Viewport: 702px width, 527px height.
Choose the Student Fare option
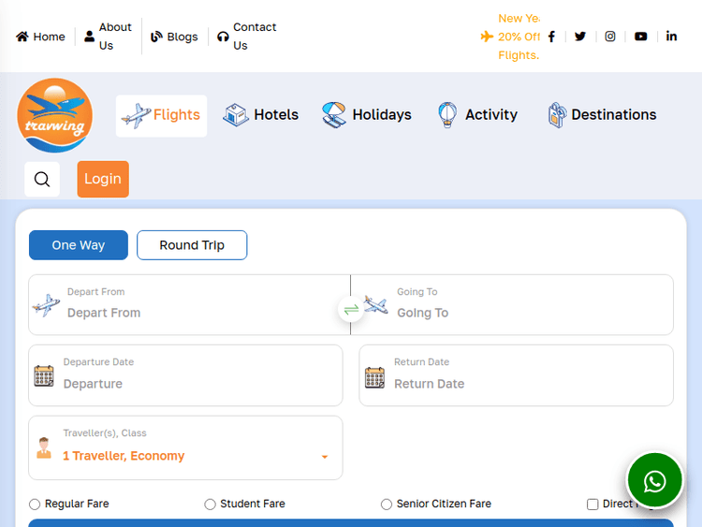click(210, 505)
